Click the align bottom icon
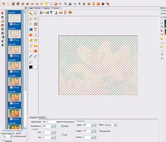Screen dimensions: 166x142 pos(56,13)
